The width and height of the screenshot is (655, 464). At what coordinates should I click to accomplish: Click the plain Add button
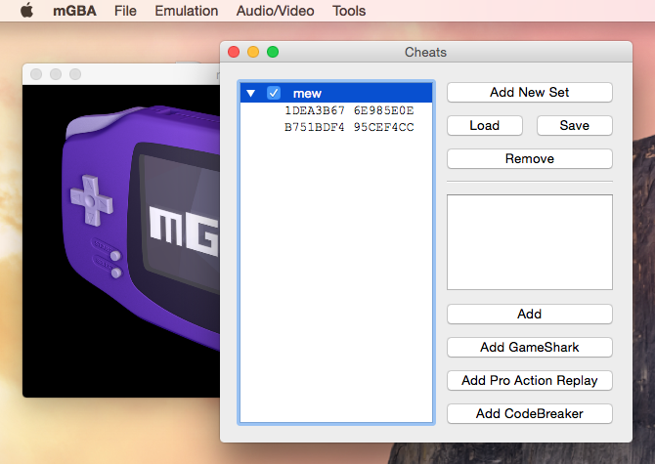pos(529,314)
